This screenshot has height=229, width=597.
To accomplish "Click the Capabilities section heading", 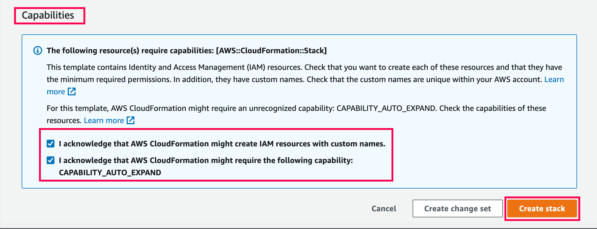I will (48, 15).
